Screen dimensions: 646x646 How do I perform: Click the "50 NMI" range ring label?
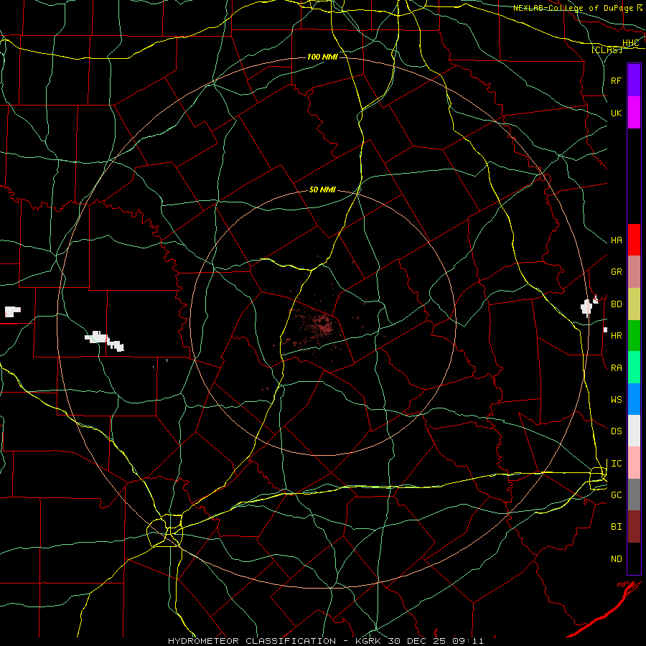click(322, 190)
